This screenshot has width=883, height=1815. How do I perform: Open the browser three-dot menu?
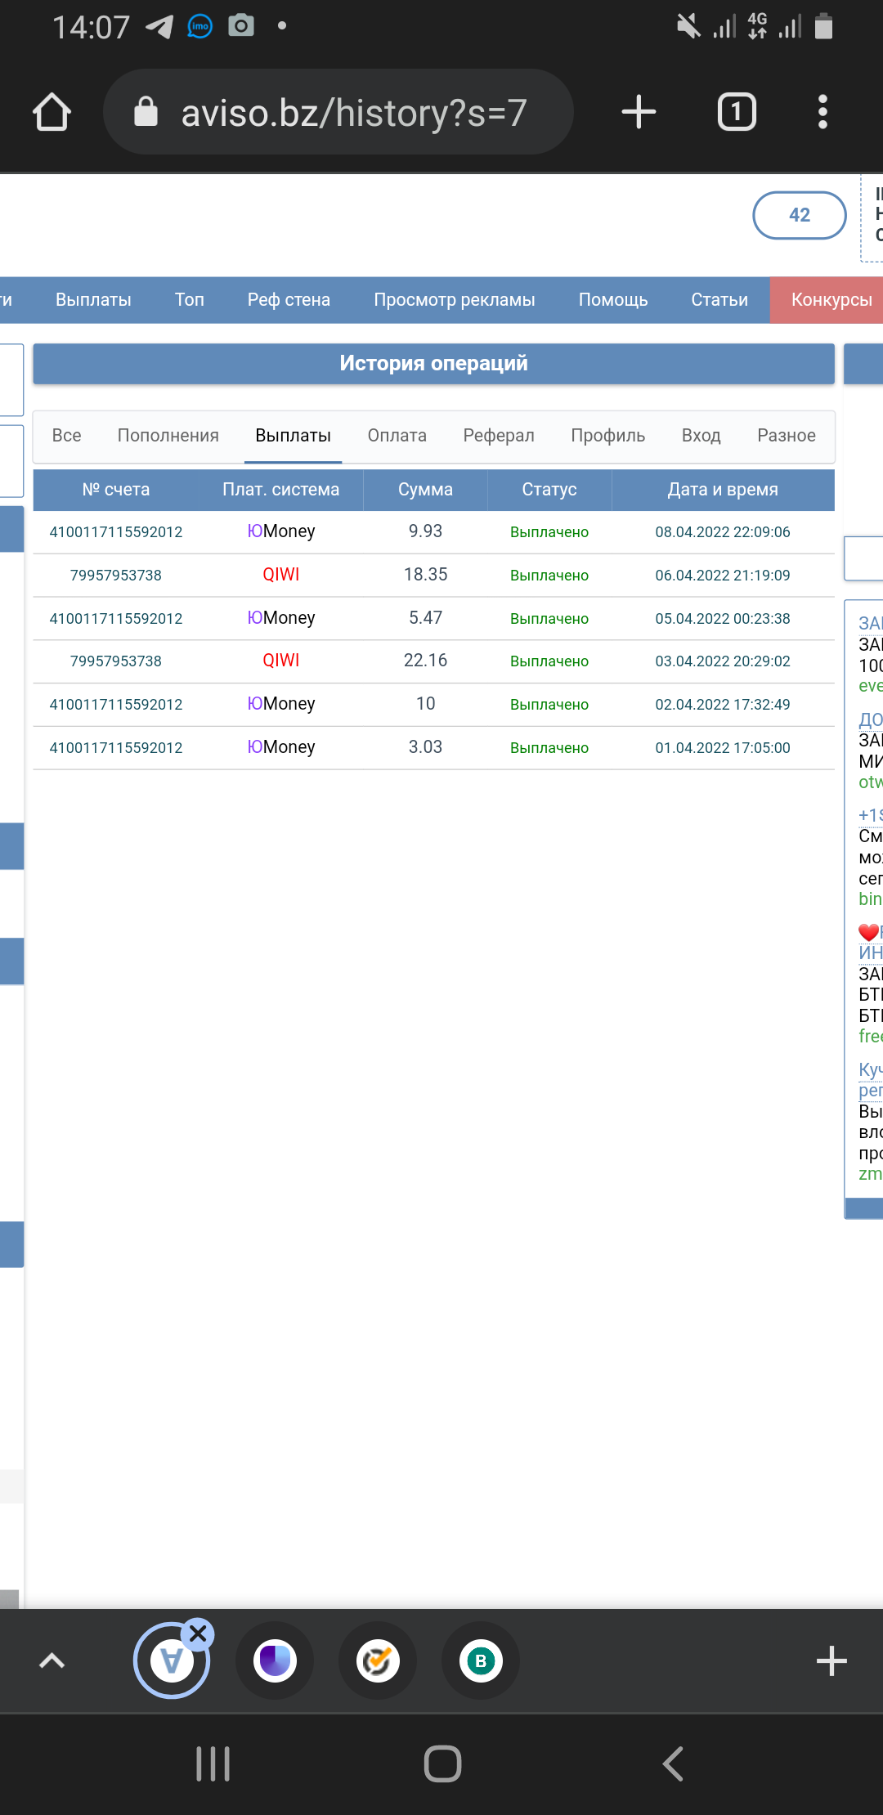pyautogui.click(x=822, y=112)
